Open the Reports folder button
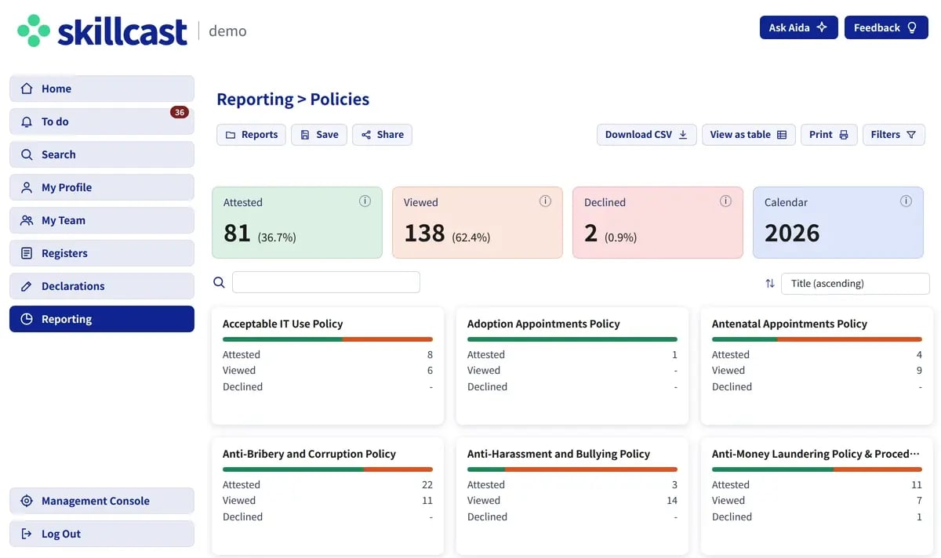 [x=251, y=135]
